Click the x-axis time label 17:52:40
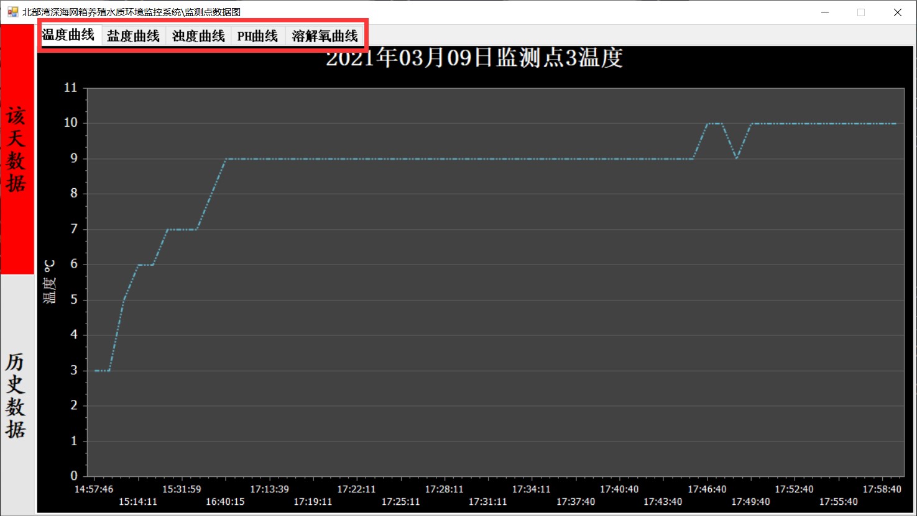Image resolution: width=917 pixels, height=516 pixels. [794, 489]
